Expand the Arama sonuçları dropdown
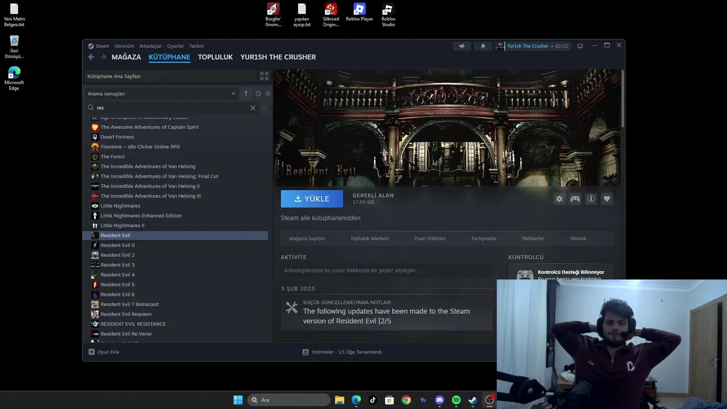This screenshot has height=409, width=727. coord(162,94)
